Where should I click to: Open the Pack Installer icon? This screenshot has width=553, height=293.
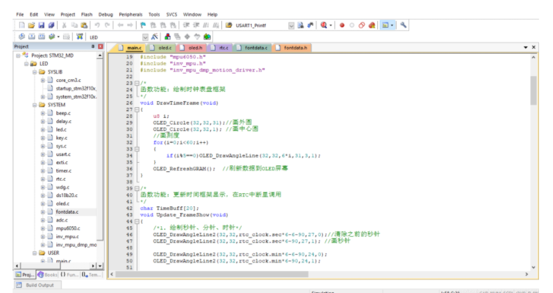(x=207, y=36)
